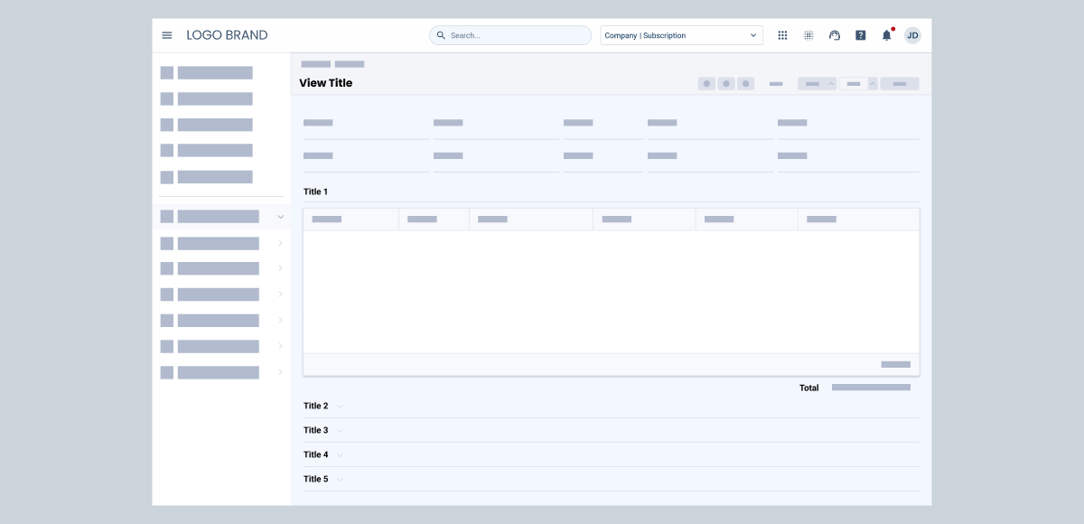Click the dotted grid icon in header

(x=808, y=35)
